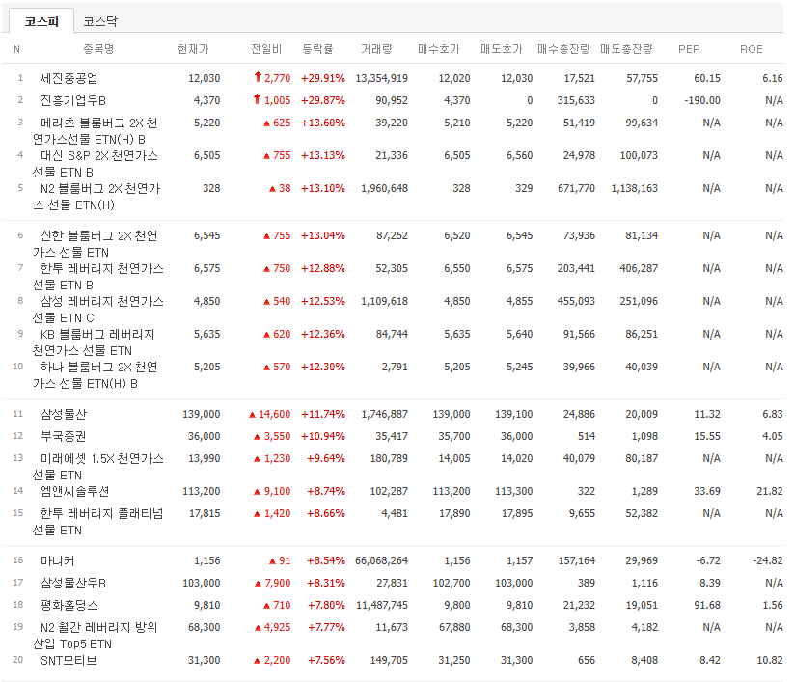
Task: Switch to the 코스피 tab
Action: 41,21
